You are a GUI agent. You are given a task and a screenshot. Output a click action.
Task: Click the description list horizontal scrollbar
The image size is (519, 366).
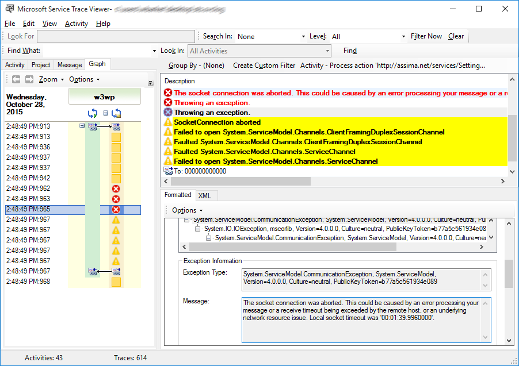pyautogui.click(x=241, y=181)
